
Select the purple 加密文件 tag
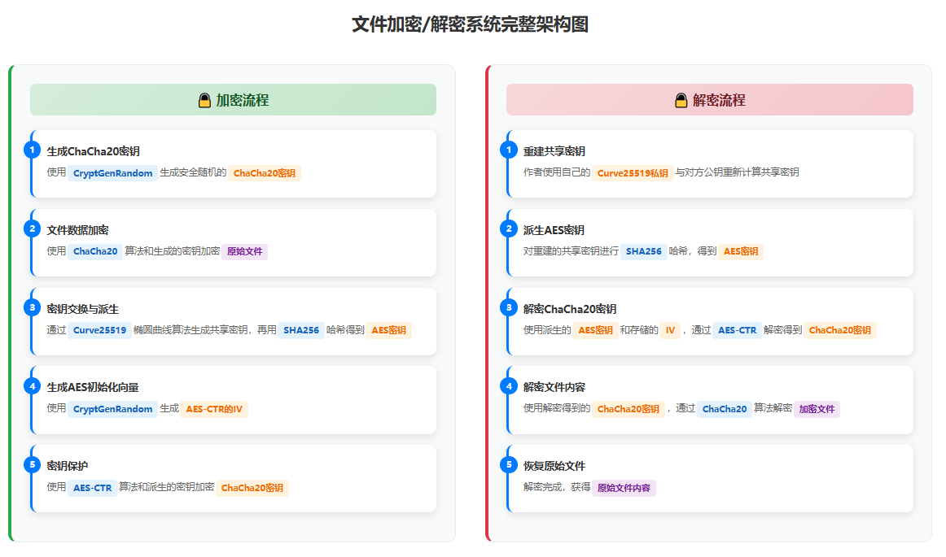pyautogui.click(x=817, y=409)
